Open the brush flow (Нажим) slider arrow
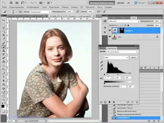 coord(95,12)
